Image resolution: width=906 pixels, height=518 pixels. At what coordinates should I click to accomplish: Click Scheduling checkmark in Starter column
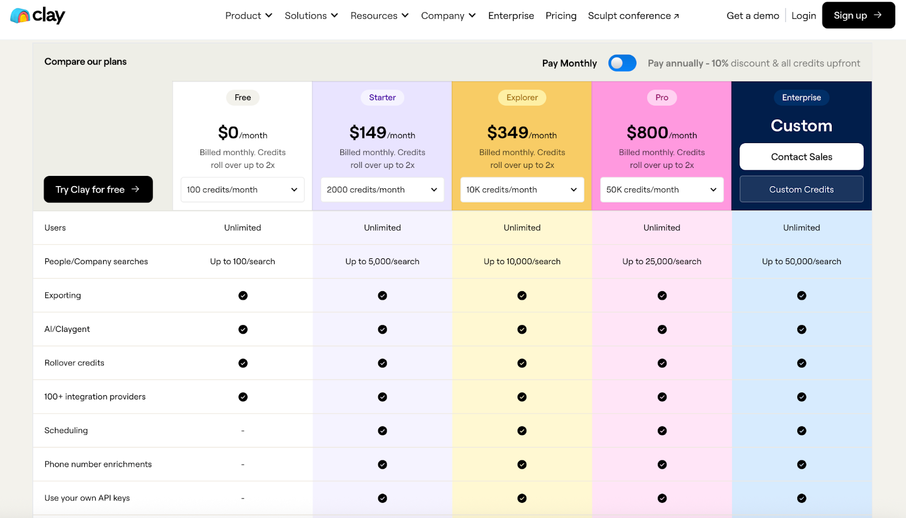[x=382, y=431]
